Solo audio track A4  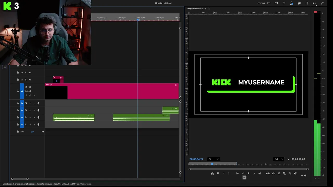tap(34, 125)
